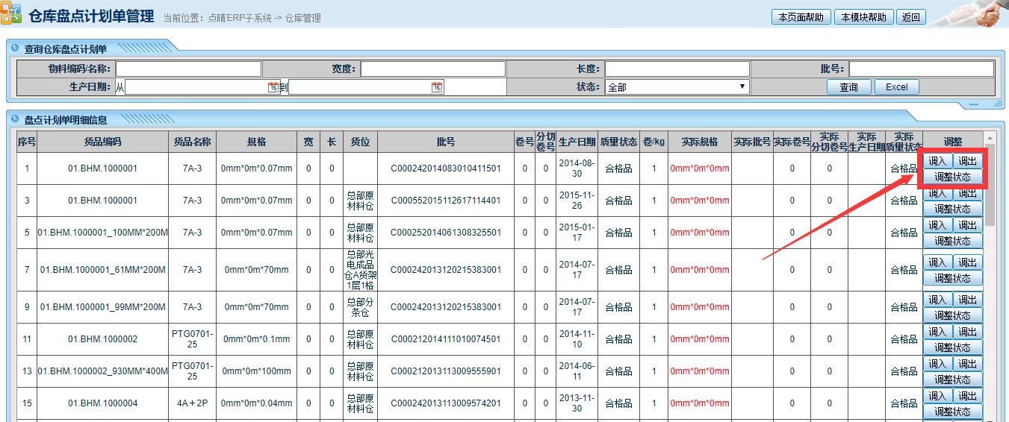Click the round icon beside 查询仓库盘点计划单

[15, 48]
